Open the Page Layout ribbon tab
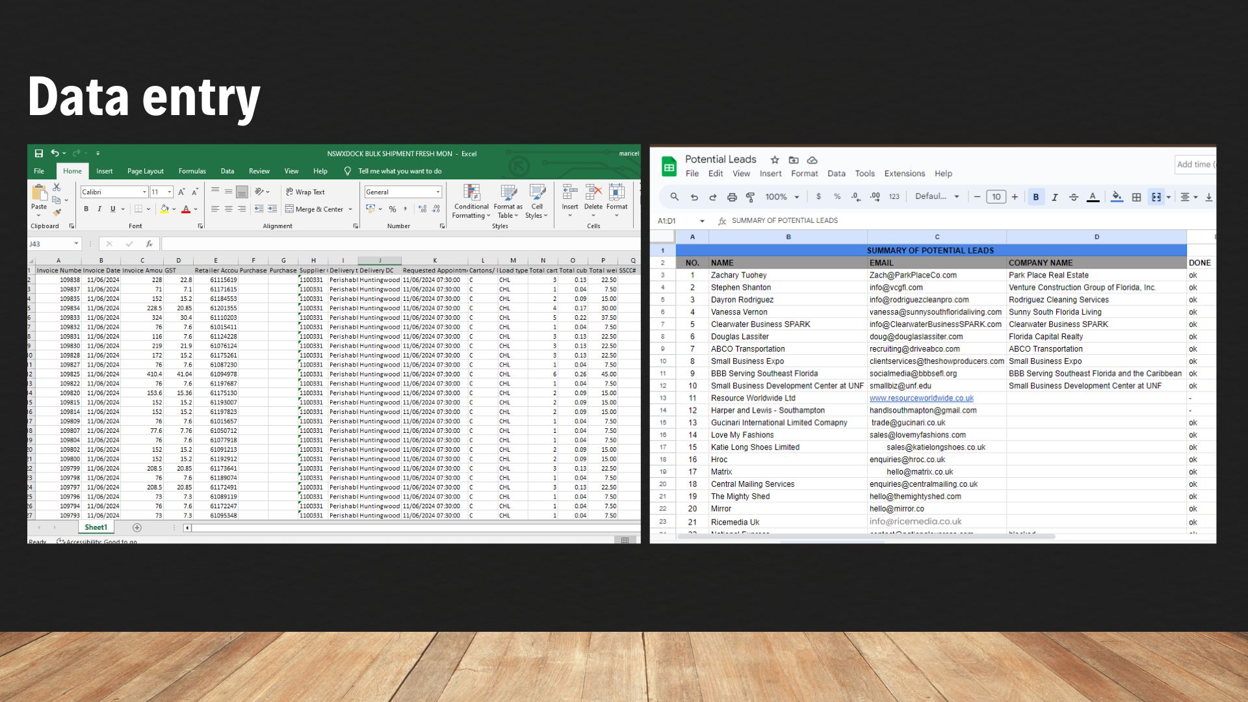1248x702 pixels. (x=145, y=172)
